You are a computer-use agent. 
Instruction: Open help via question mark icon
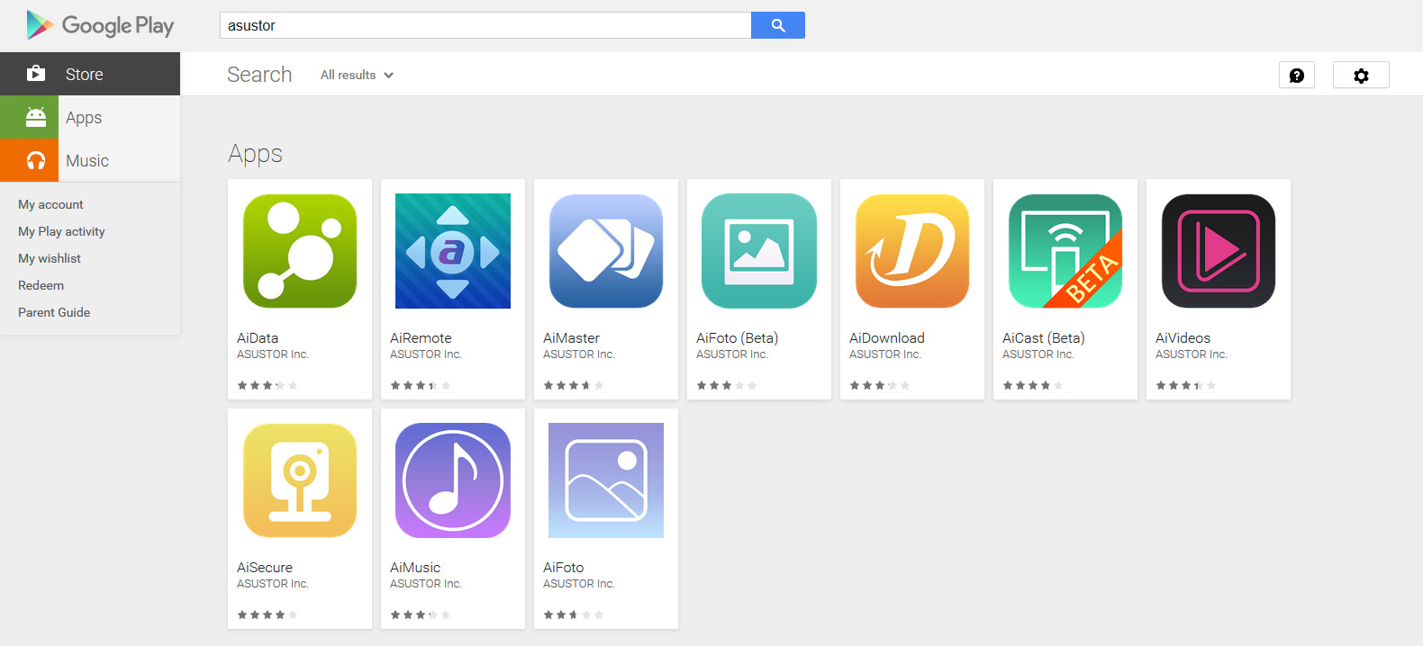1297,76
